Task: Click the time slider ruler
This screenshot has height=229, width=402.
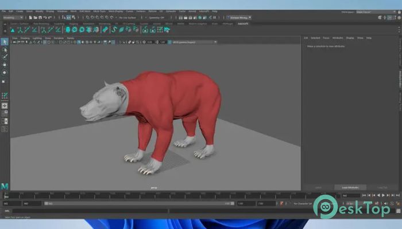Action: pyautogui.click(x=172, y=196)
